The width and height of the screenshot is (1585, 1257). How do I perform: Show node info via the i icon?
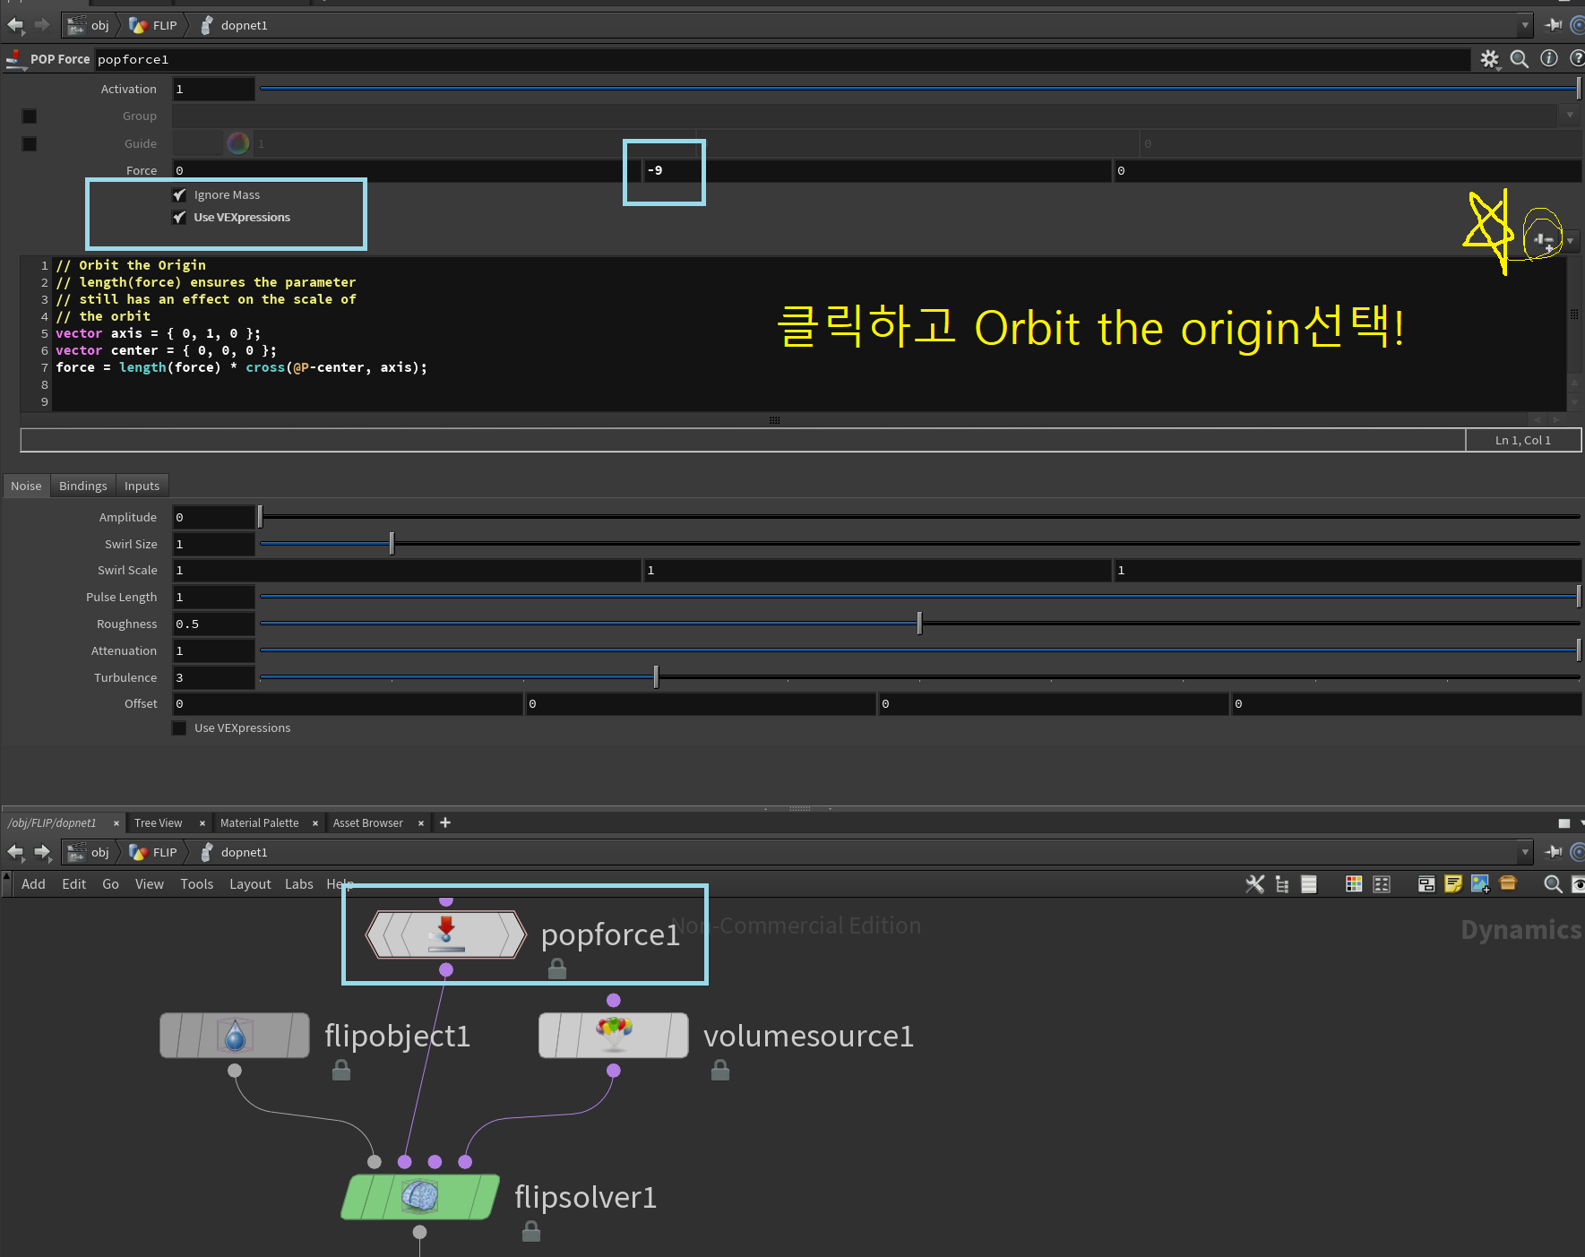coord(1549,58)
